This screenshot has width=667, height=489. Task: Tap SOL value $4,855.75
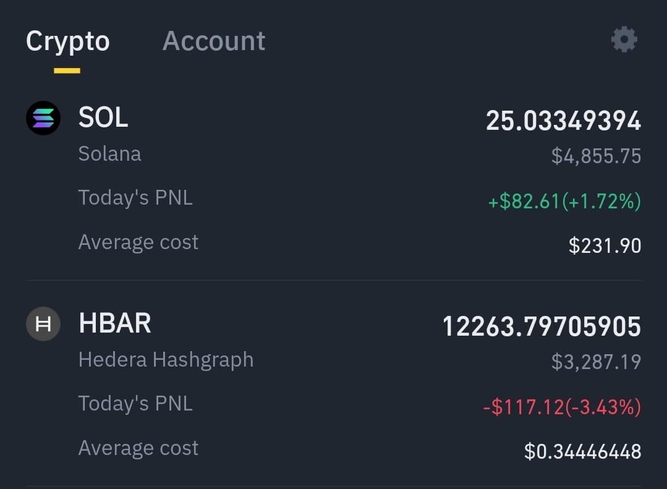click(x=596, y=156)
